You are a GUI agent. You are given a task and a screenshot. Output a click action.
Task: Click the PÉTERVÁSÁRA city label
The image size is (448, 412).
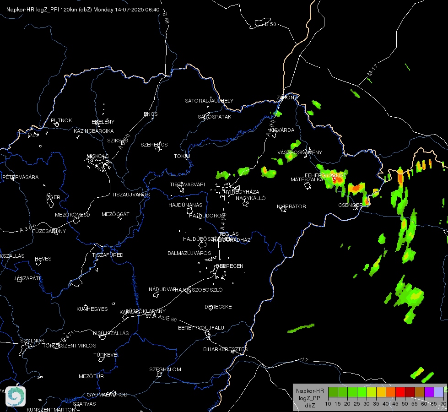[x=20, y=177]
